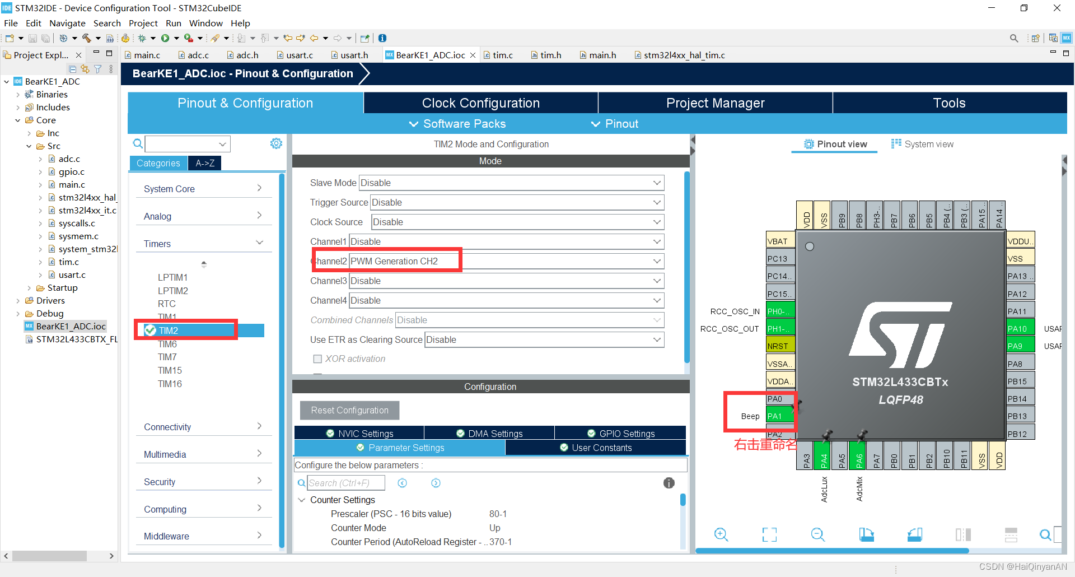Open the Device Configuration Tool (MX) perspective icon
Viewport: 1075px width, 577px height.
1067,38
